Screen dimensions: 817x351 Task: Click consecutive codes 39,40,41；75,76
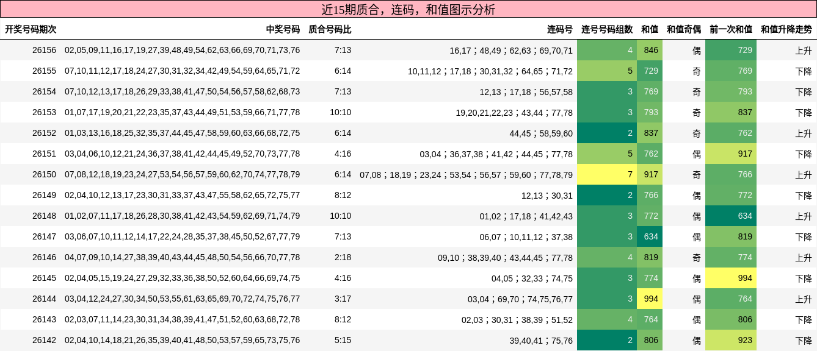541,340
